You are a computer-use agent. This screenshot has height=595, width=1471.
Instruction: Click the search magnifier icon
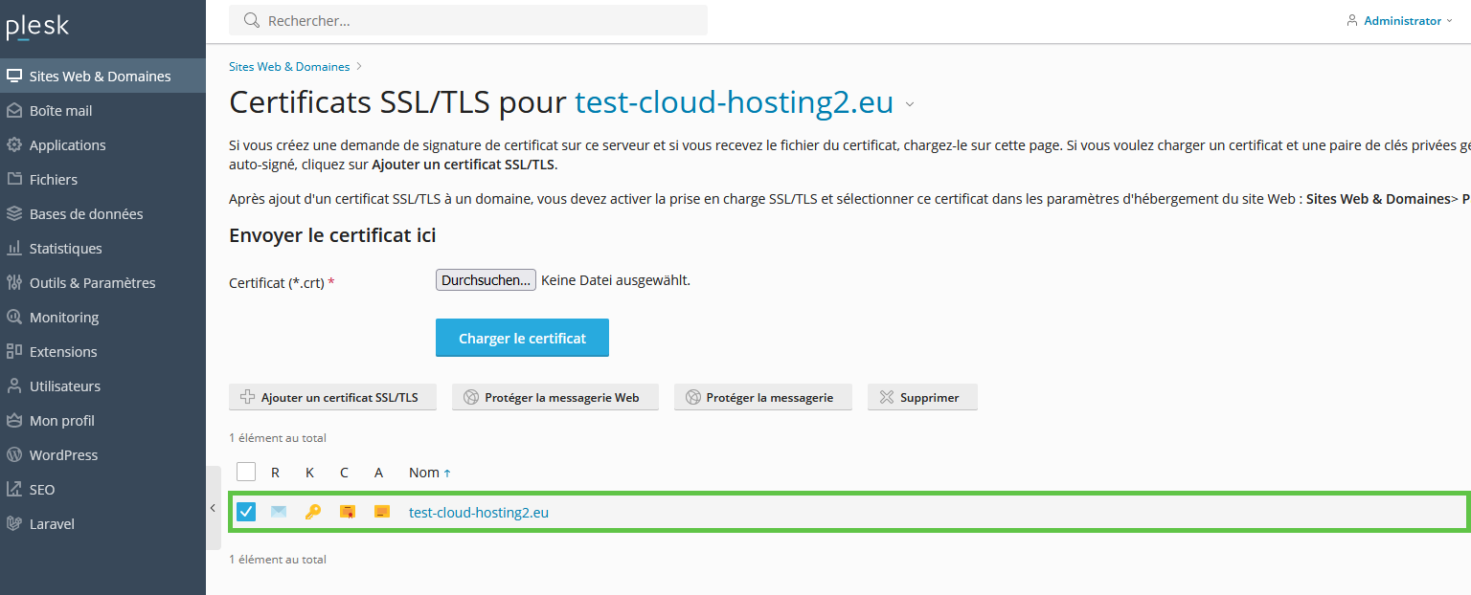click(x=252, y=20)
